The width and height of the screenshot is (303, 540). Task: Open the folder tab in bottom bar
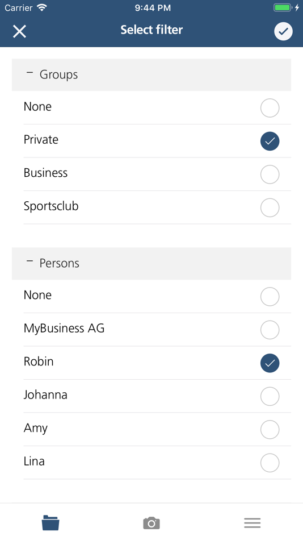[51, 523]
